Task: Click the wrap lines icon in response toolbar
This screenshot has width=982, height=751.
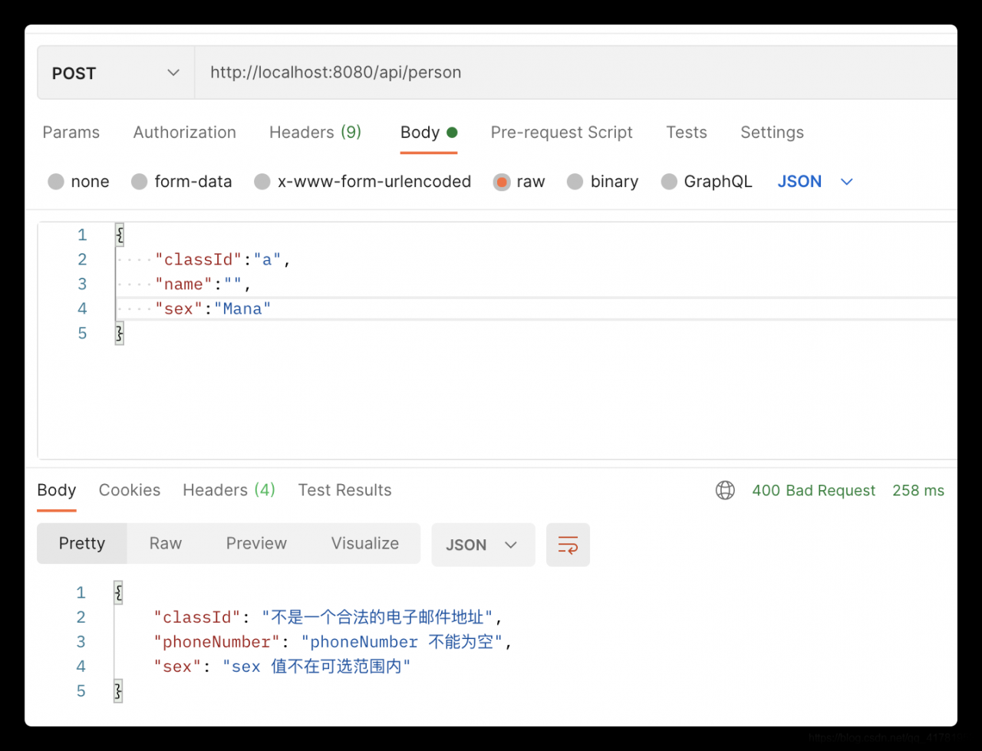Action: point(568,545)
